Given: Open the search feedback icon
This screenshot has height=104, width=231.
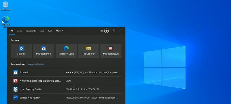Looking at the screenshot, I should (114, 31).
